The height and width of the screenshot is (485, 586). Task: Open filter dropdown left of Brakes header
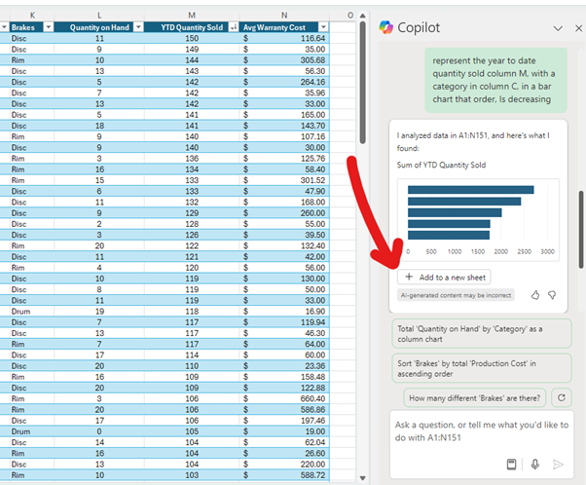pos(4,27)
